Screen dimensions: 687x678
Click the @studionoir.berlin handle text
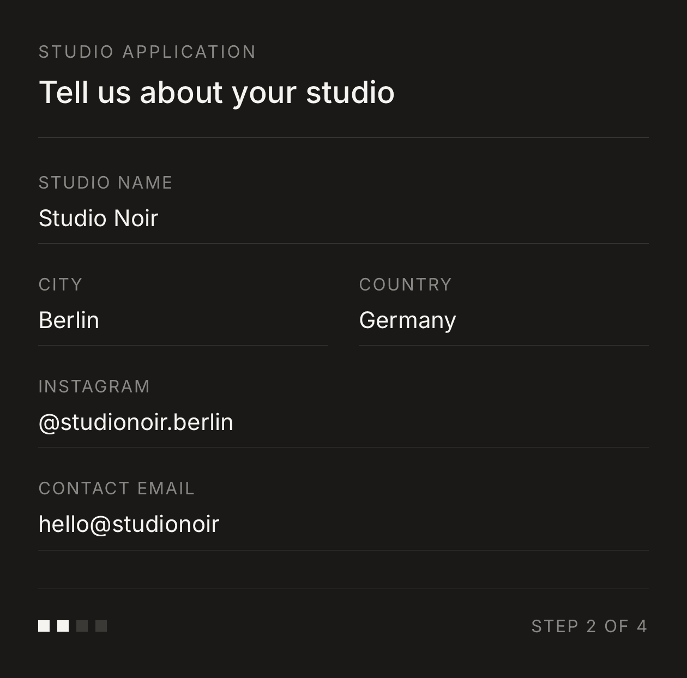135,422
